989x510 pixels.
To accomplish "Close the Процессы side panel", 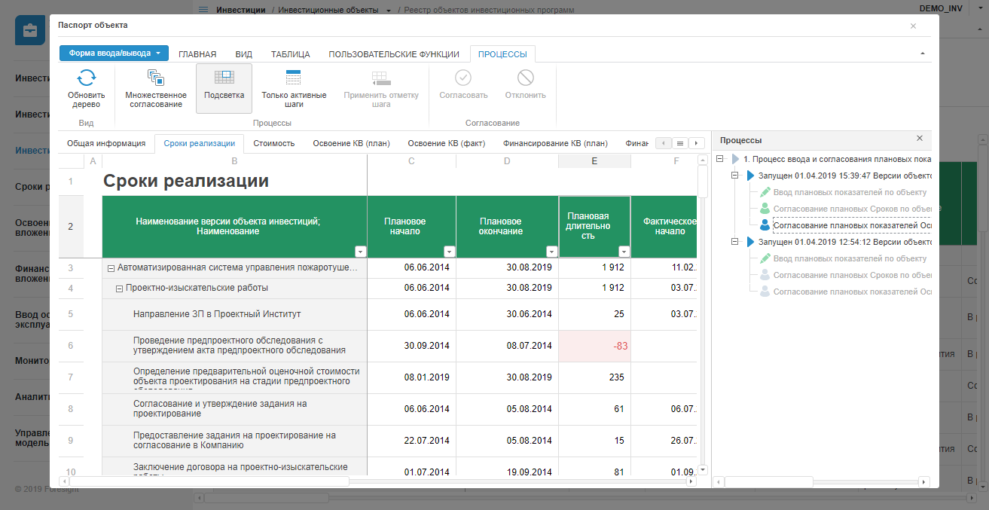I will (x=919, y=139).
